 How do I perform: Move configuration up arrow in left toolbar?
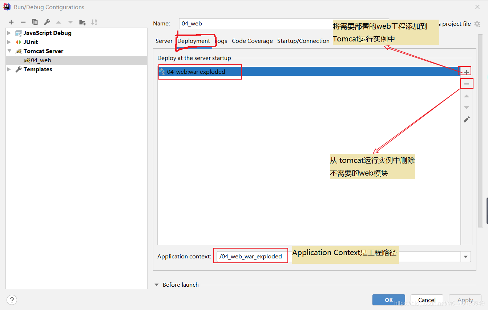pos(59,22)
